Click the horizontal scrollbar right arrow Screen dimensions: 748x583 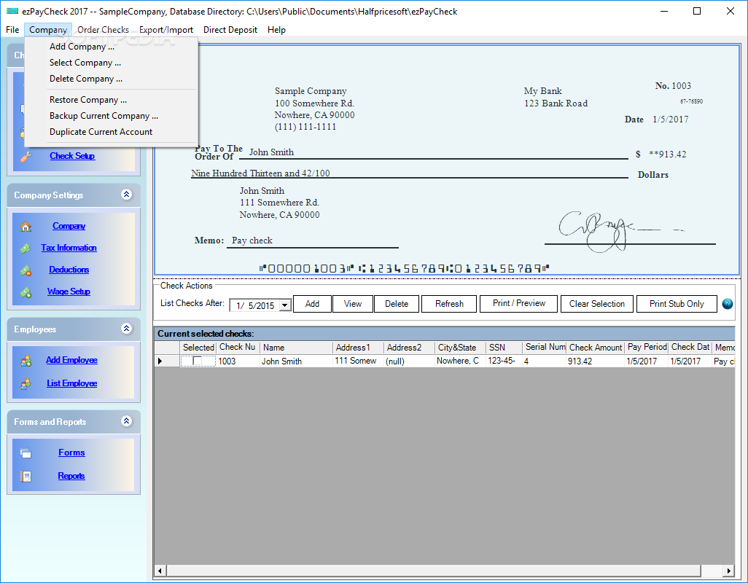click(728, 571)
